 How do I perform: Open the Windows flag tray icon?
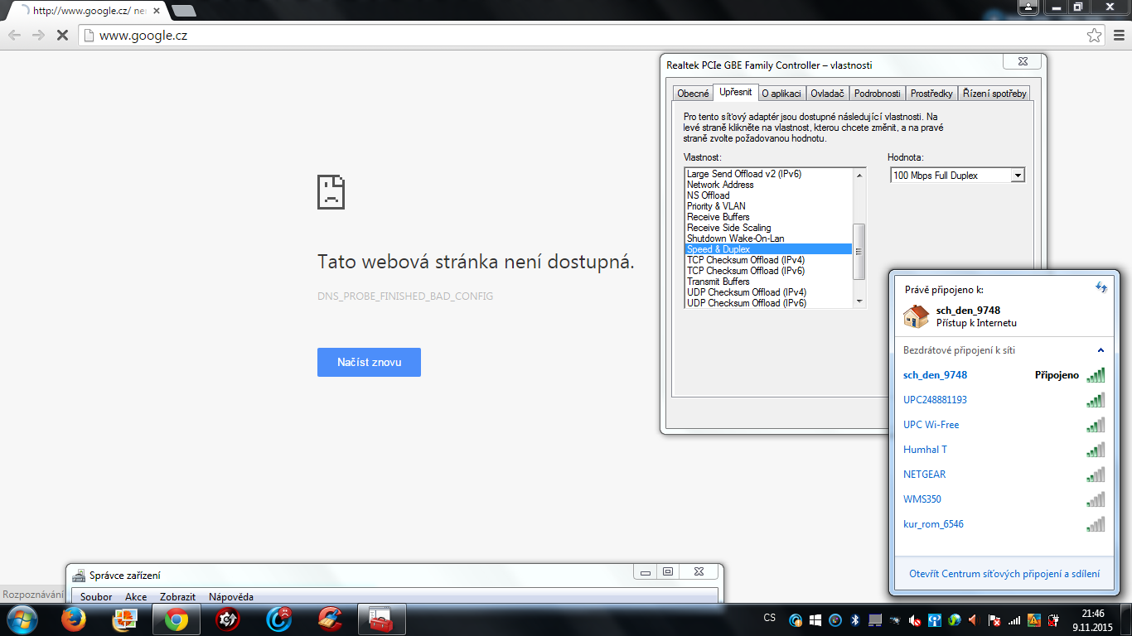(x=815, y=619)
